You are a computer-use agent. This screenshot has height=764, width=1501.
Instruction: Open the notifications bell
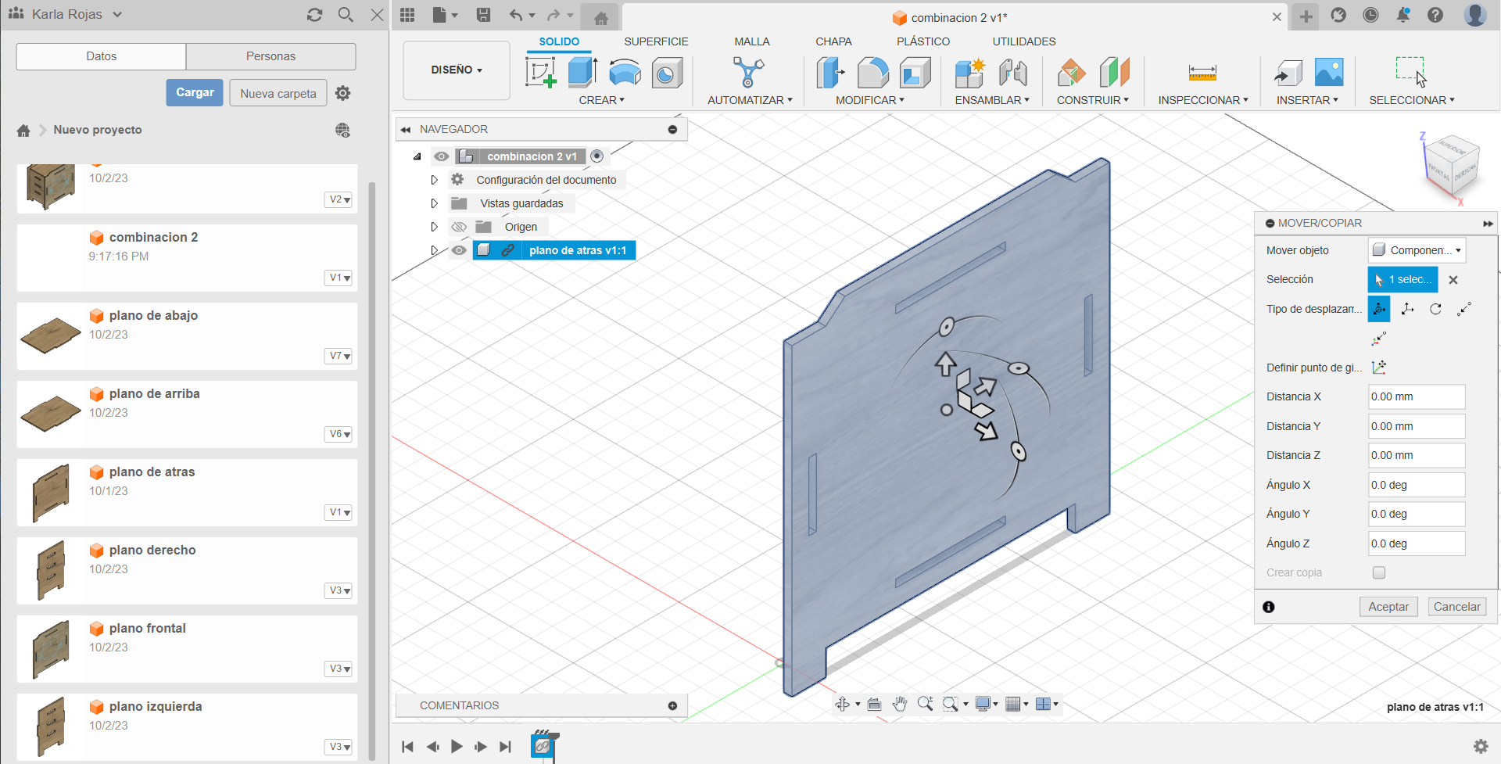pos(1403,15)
